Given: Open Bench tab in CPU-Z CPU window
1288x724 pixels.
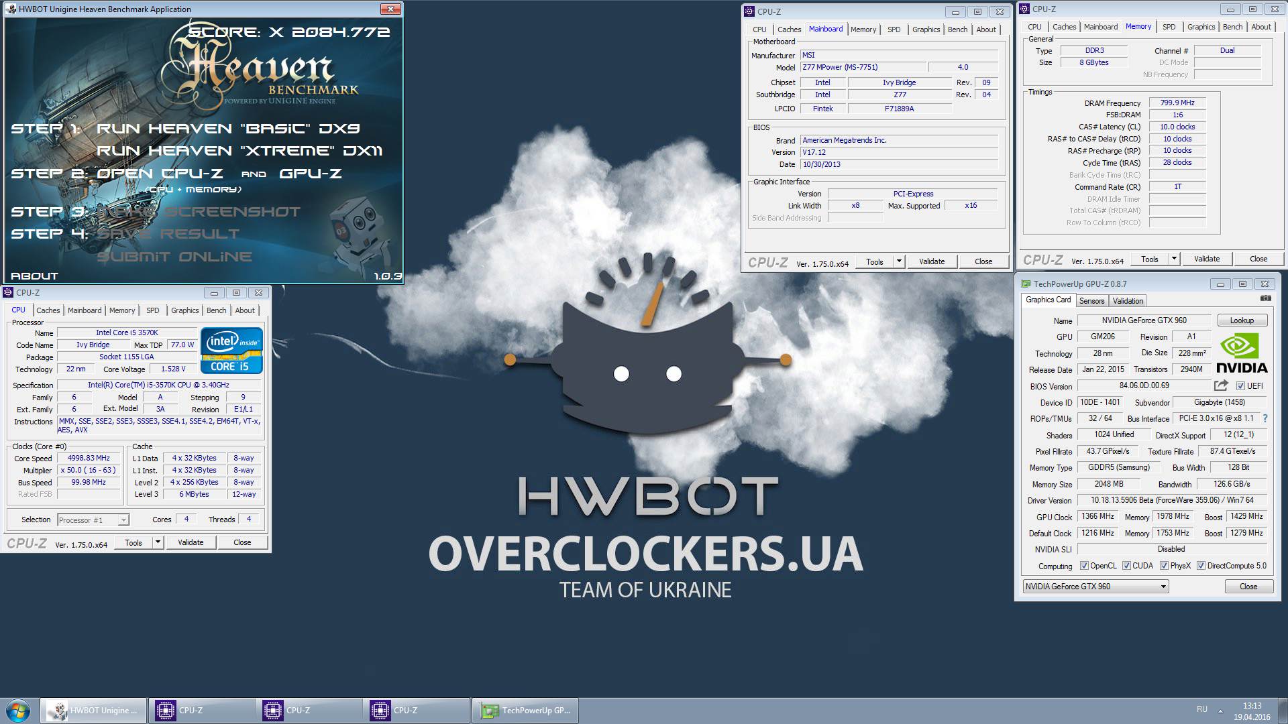Looking at the screenshot, I should pos(216,310).
